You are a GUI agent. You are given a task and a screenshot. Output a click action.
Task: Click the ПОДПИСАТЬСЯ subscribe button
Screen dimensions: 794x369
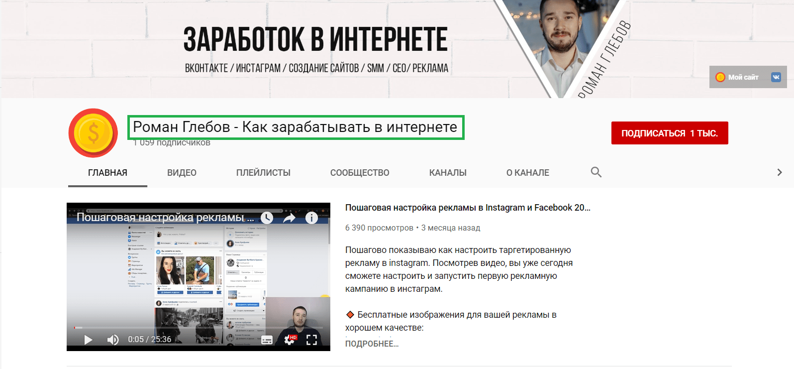tap(670, 133)
